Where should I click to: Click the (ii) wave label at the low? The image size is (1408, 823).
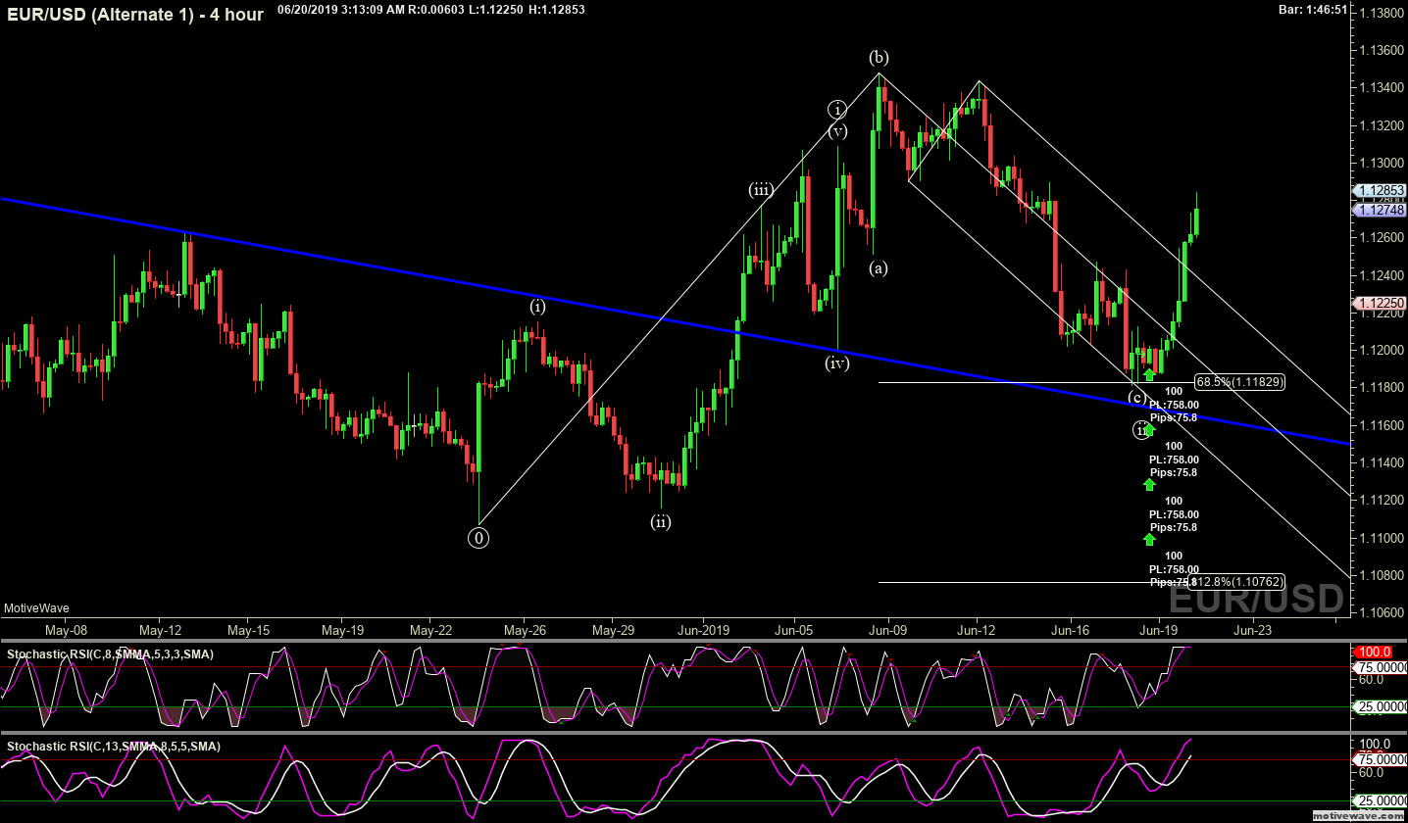[661, 521]
